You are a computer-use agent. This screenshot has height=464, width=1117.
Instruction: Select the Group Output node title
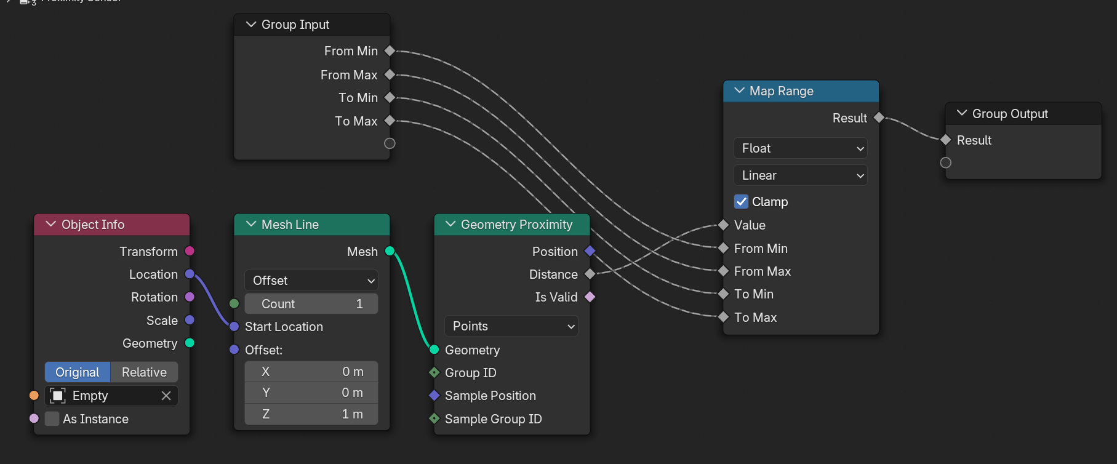point(1010,114)
